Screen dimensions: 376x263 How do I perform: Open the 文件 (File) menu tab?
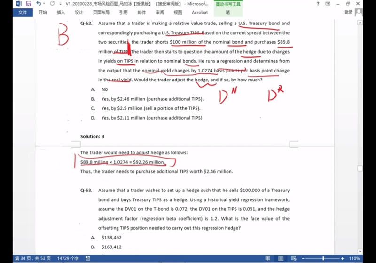(22, 12)
